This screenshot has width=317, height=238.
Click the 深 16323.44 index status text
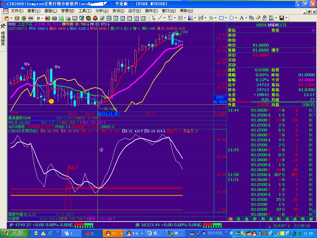[168, 225]
